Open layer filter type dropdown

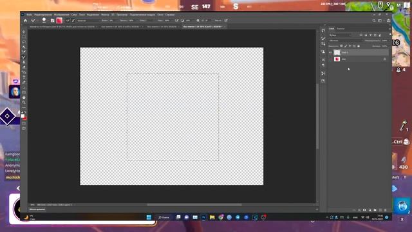pos(341,35)
